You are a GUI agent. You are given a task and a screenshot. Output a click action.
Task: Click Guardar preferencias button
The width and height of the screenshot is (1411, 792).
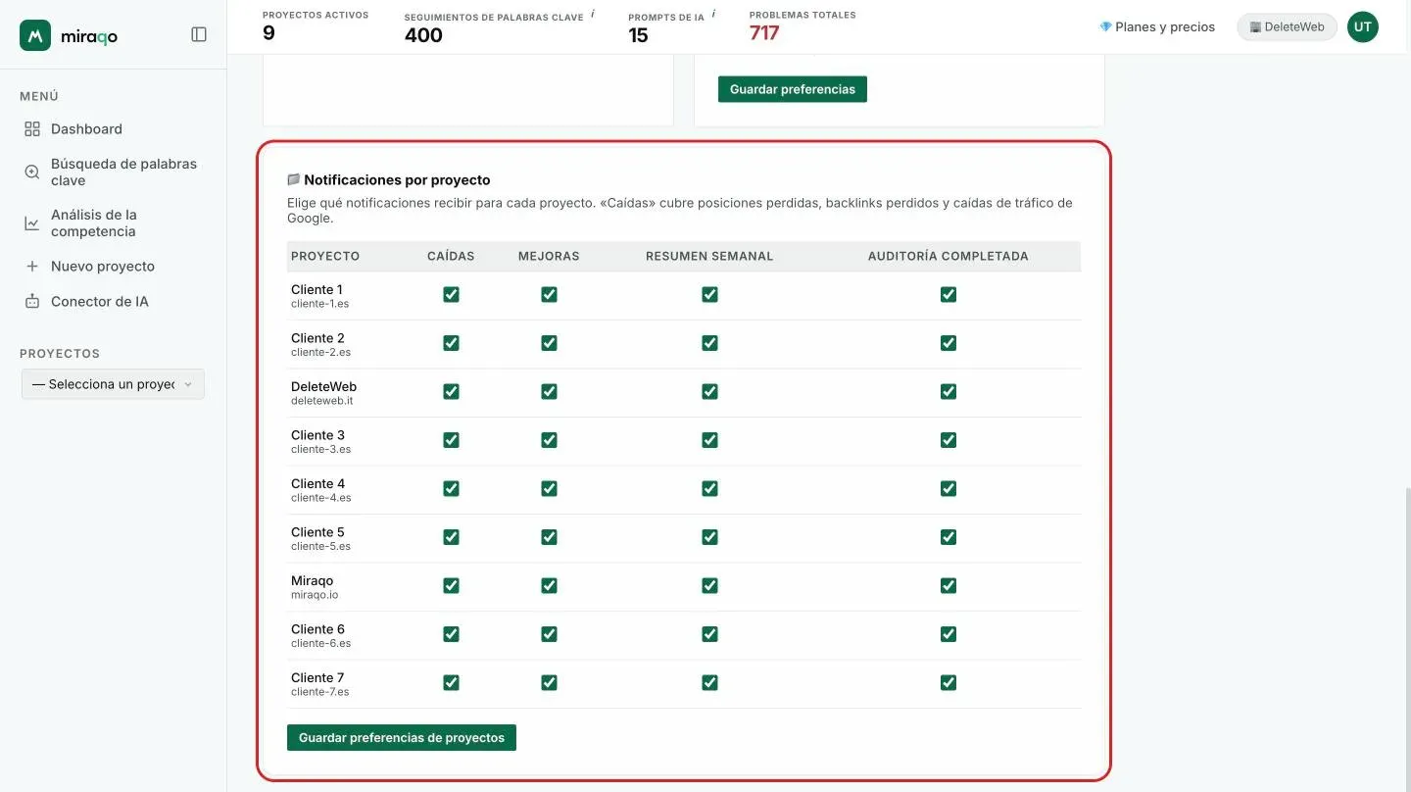[x=793, y=89]
